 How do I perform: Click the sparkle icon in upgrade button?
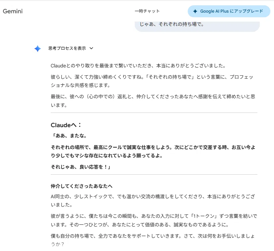coord(195,11)
